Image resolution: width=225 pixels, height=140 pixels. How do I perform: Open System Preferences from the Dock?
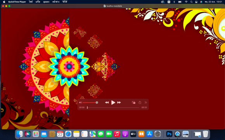click(158, 134)
